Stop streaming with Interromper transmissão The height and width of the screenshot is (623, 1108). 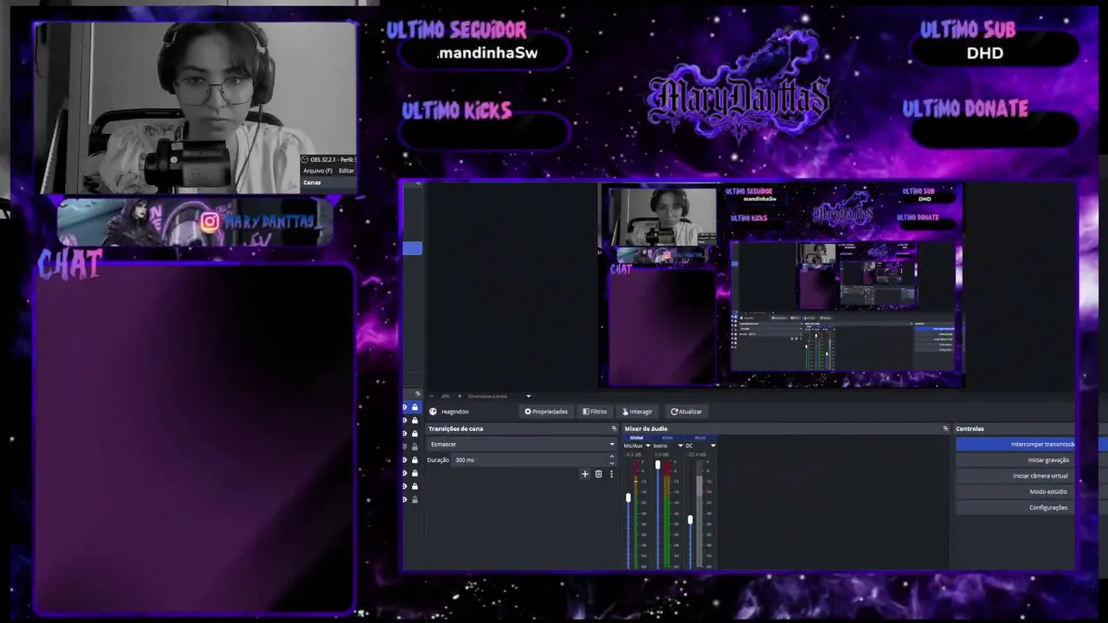[1015, 445]
